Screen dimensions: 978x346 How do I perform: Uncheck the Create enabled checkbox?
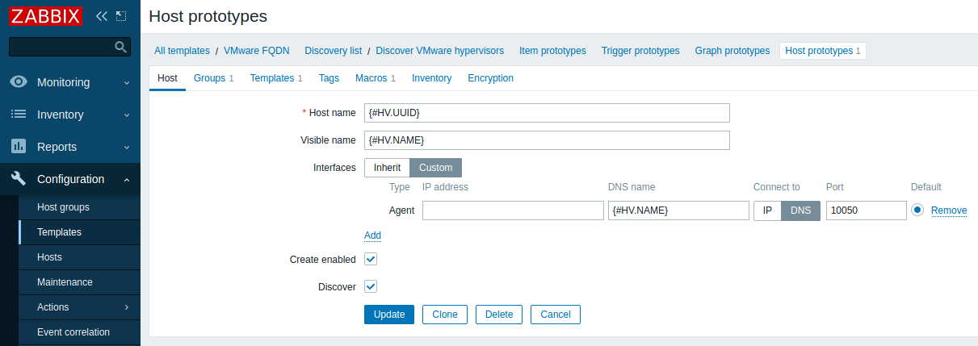click(371, 260)
